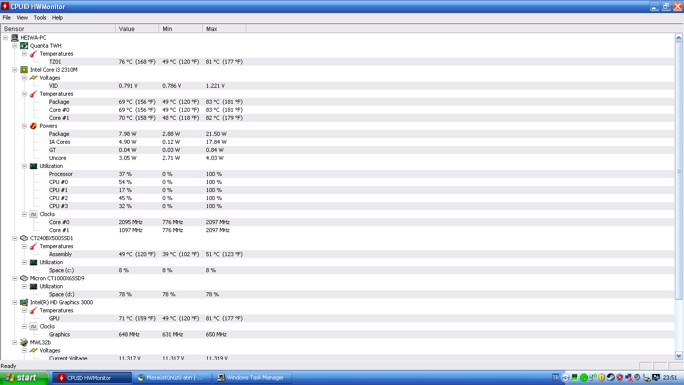Click the Temperatures thermometer icon under Quanta TWH
The height and width of the screenshot is (385, 684).
pos(34,54)
